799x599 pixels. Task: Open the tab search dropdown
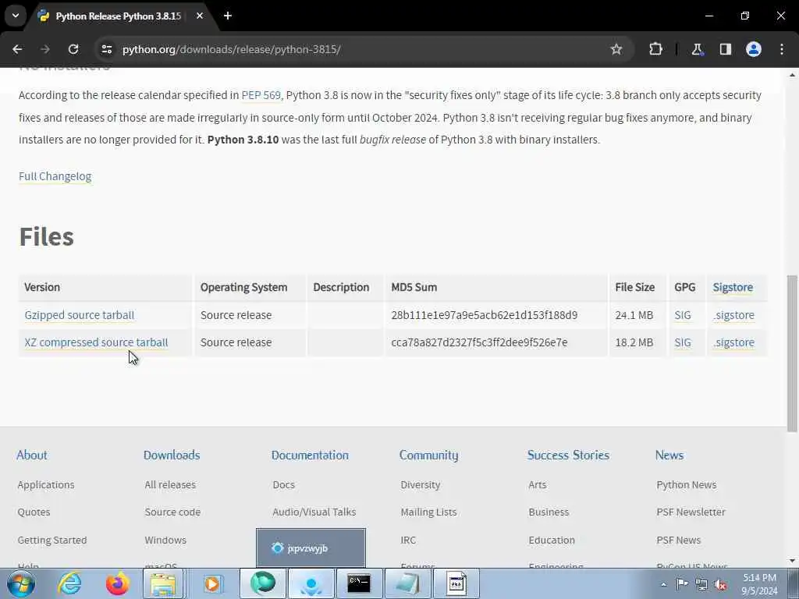pyautogui.click(x=16, y=16)
